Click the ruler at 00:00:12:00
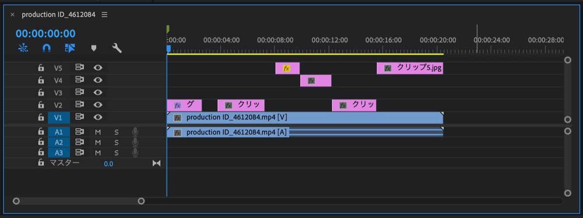 click(x=329, y=40)
